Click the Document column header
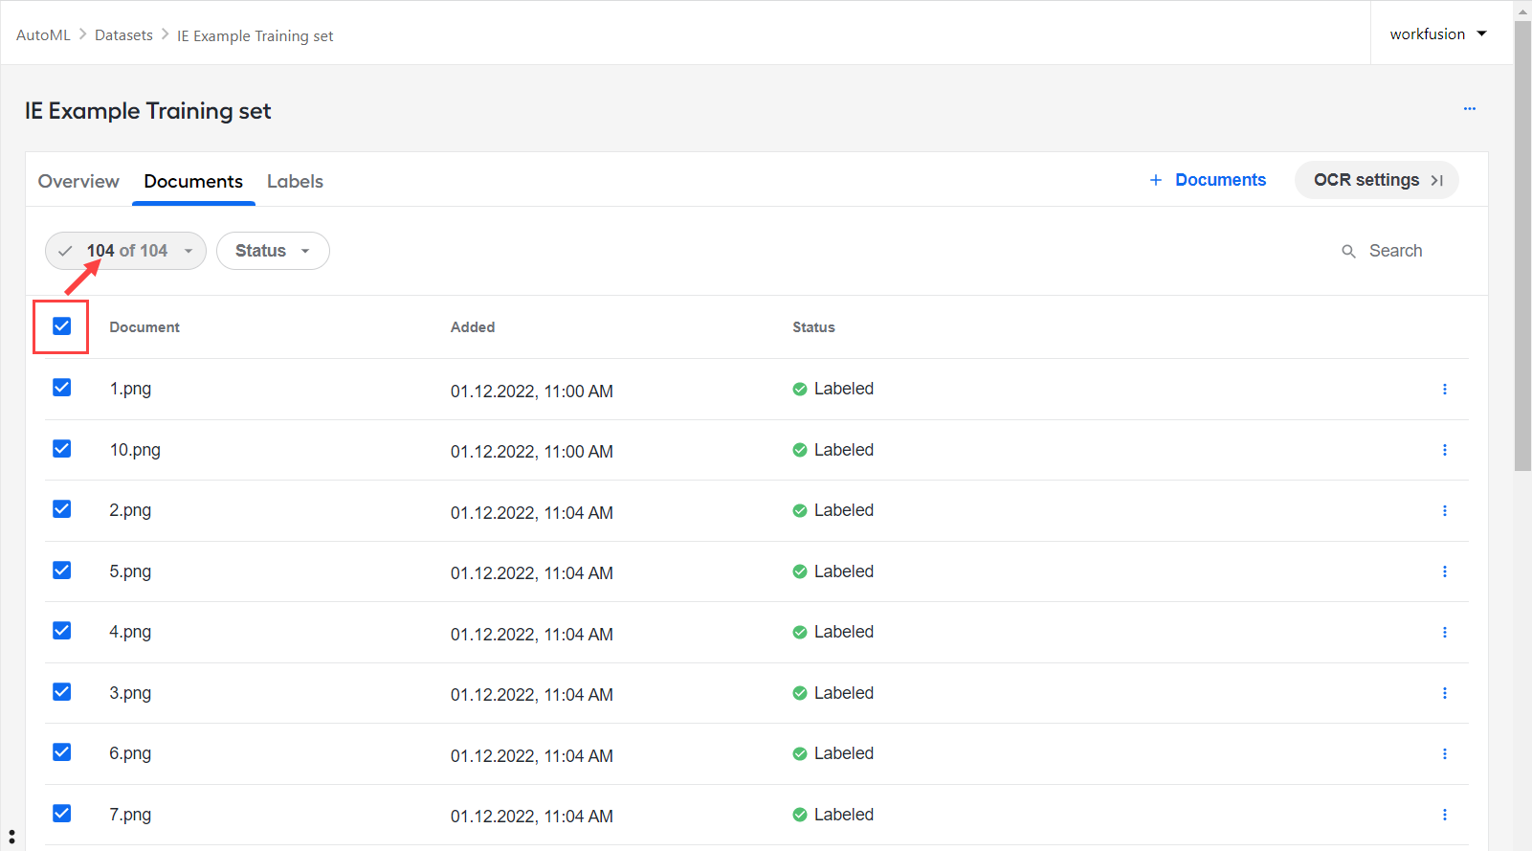 144,327
